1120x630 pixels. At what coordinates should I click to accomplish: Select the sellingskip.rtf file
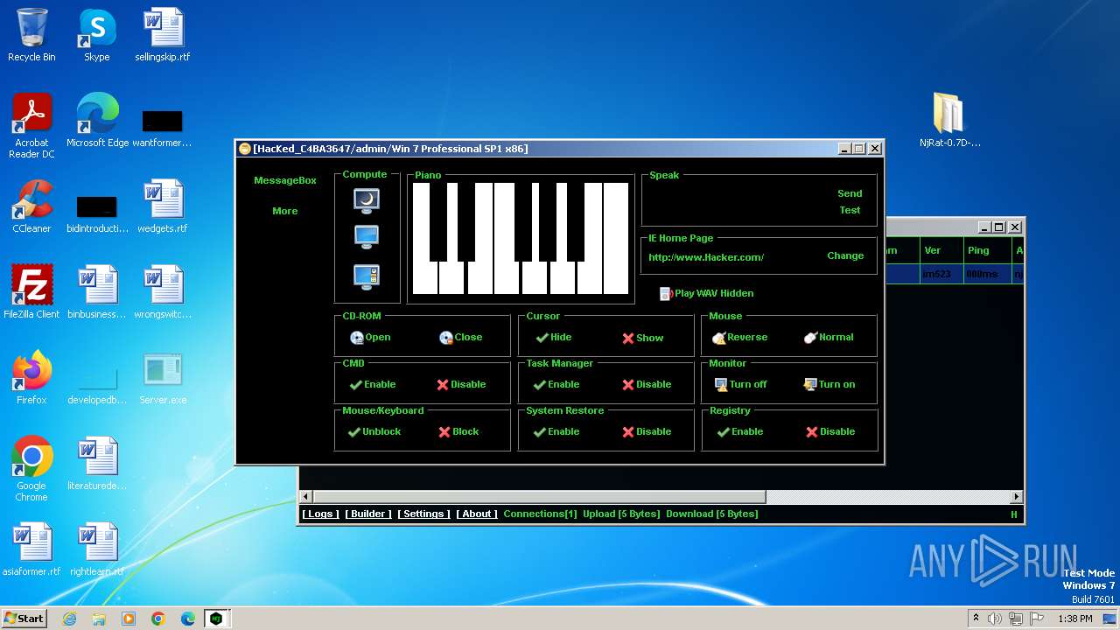point(163,35)
